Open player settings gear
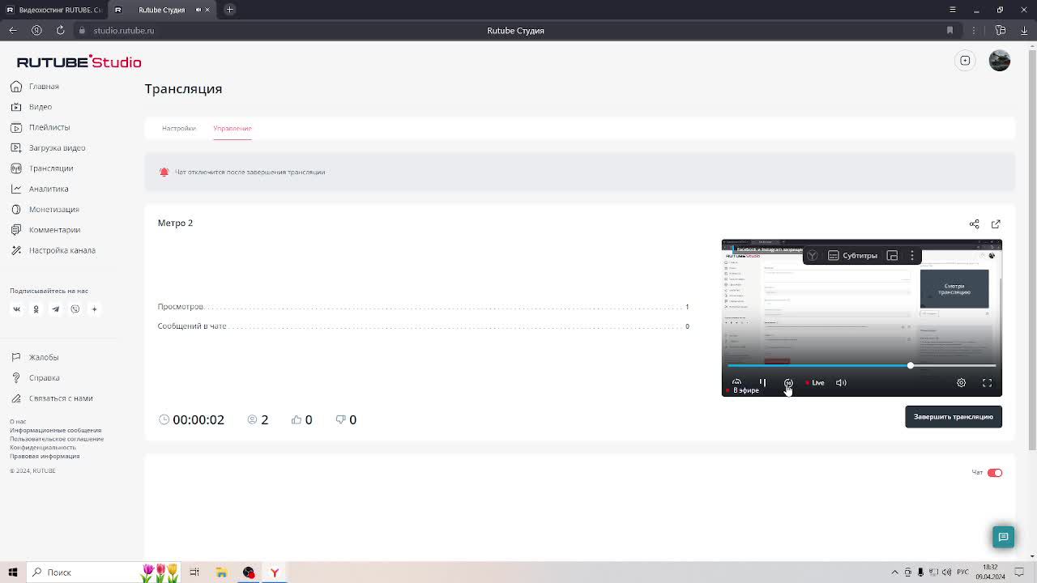The height and width of the screenshot is (583, 1037). [x=961, y=382]
